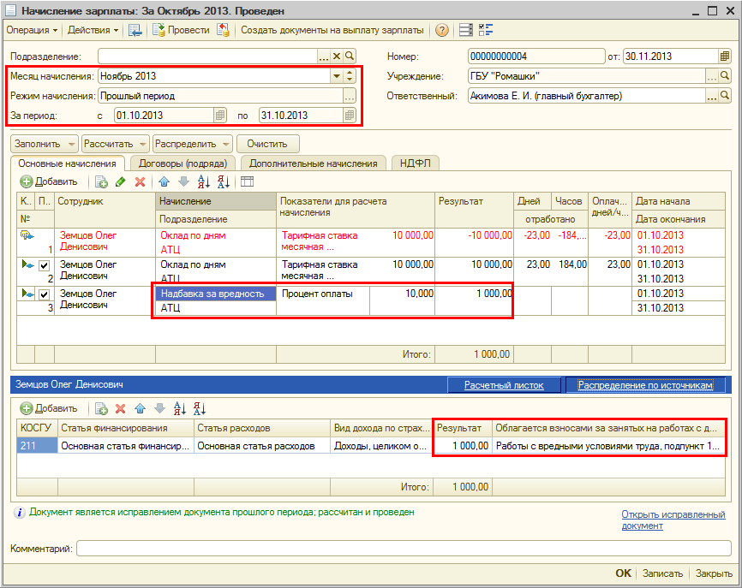Uncheck checkbox in accrual row 2
This screenshot has height=588, width=742.
44,266
